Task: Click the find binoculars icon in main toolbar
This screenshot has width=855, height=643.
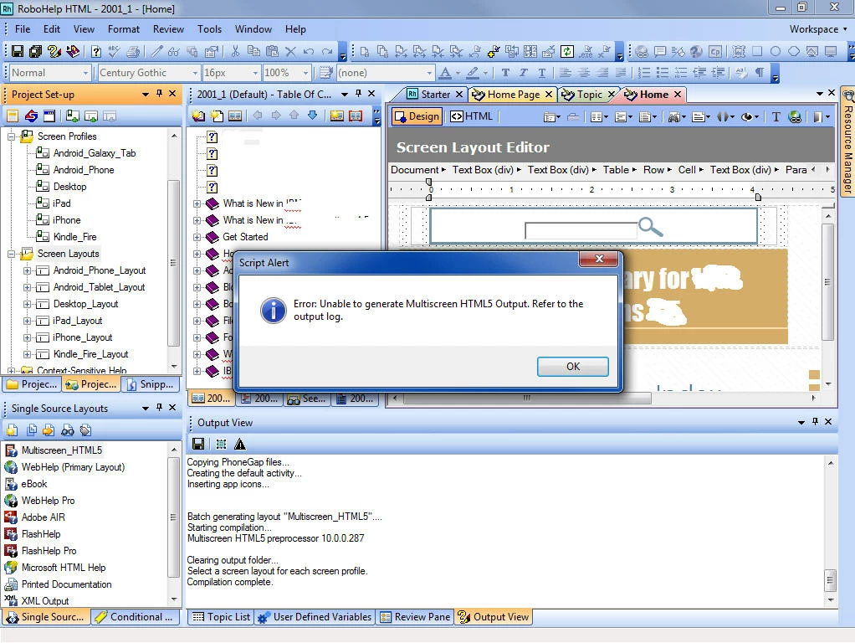Action: point(174,51)
